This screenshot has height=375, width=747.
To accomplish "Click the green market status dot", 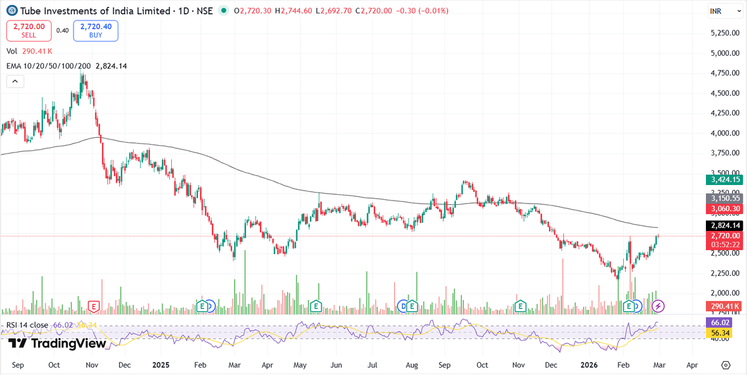I will 223,11.
